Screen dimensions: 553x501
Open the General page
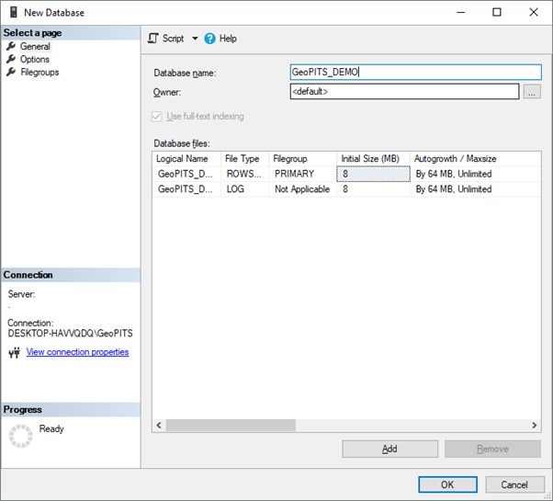pyautogui.click(x=35, y=46)
